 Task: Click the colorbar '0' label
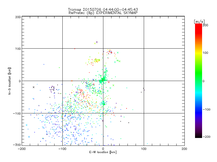203,81
